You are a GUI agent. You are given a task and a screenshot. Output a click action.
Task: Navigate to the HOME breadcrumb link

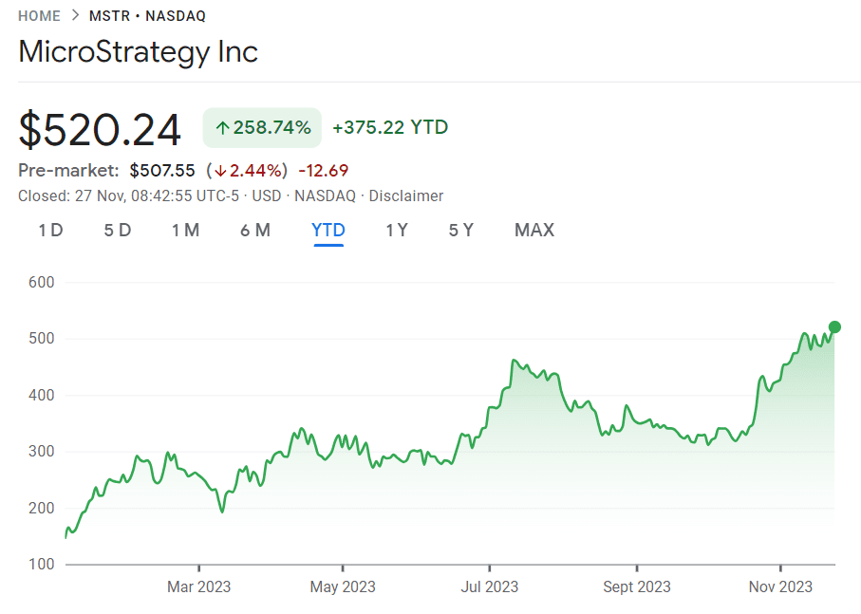38,15
